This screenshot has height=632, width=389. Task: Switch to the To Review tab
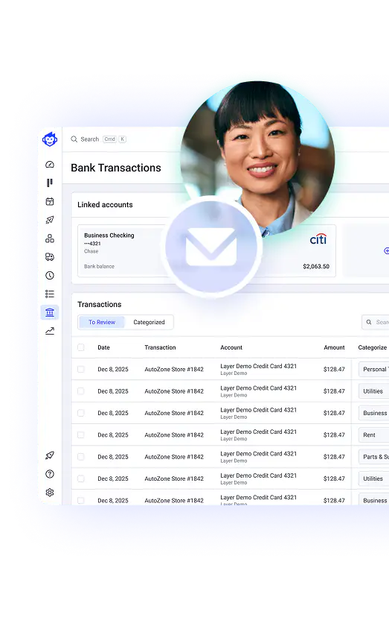pyautogui.click(x=102, y=322)
